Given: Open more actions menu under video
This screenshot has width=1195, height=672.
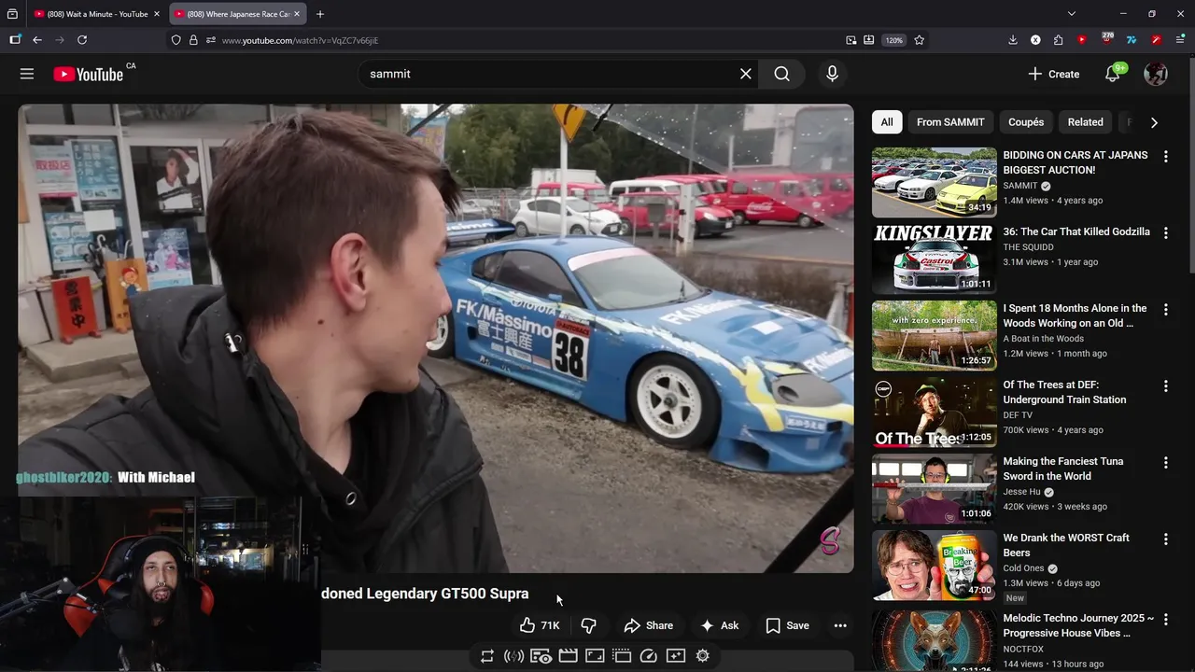Looking at the screenshot, I should pos(840,625).
